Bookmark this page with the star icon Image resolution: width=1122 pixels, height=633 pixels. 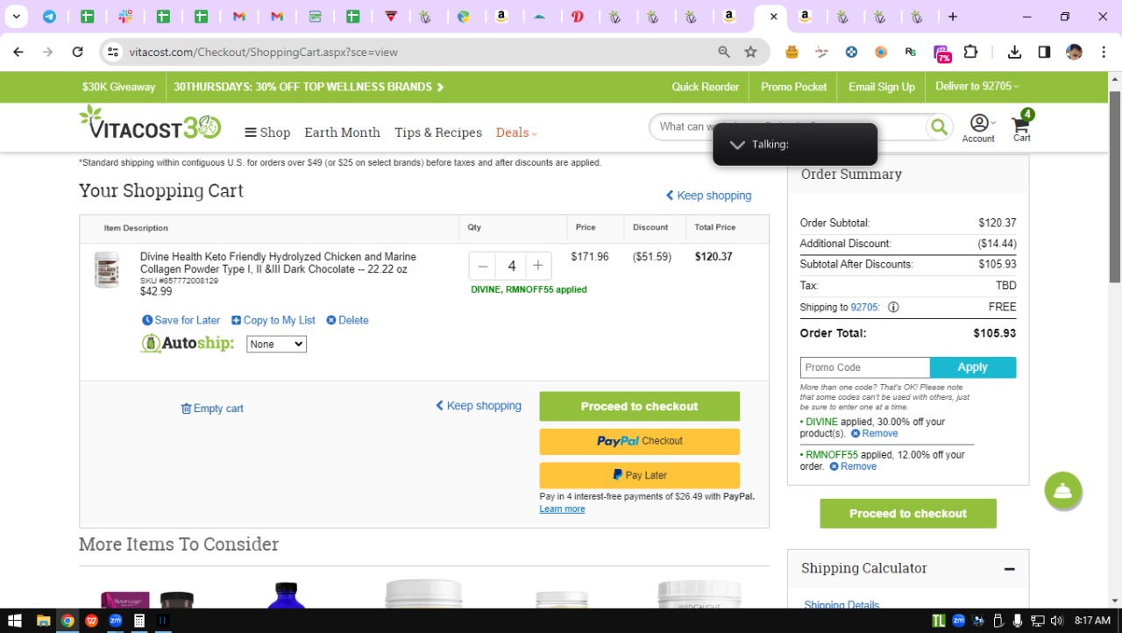pos(750,52)
